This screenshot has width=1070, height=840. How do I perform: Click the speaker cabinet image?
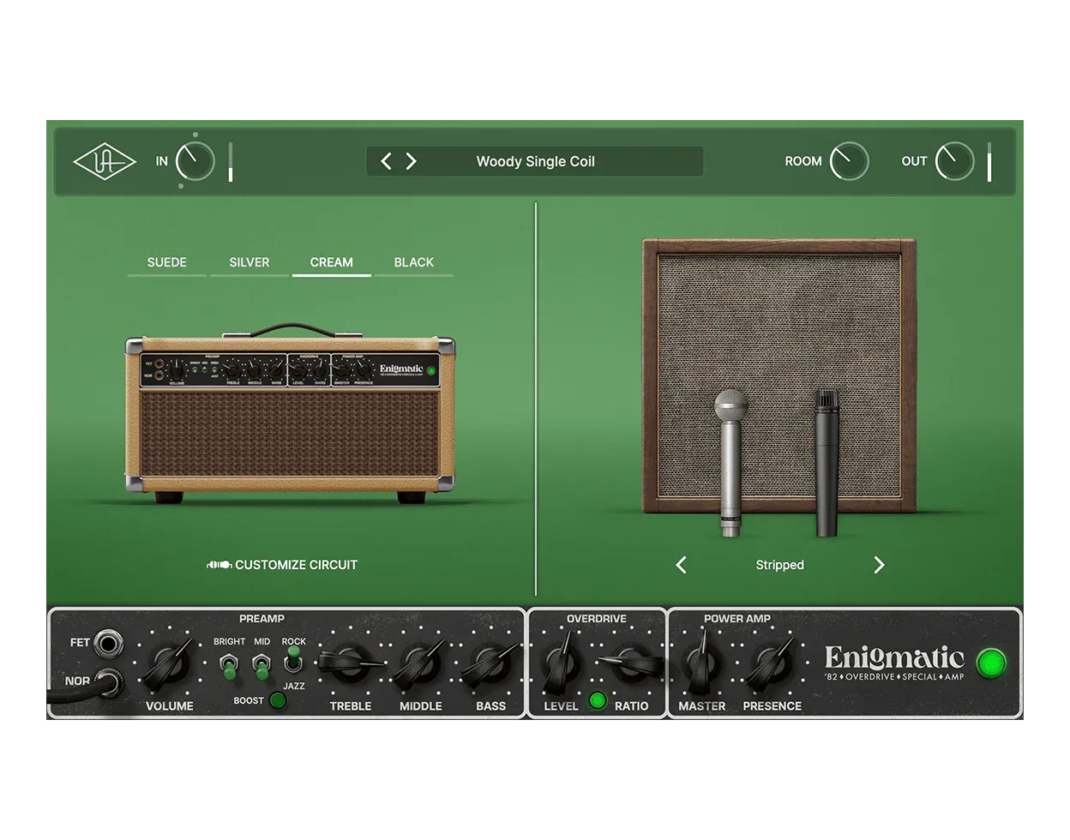click(x=779, y=376)
